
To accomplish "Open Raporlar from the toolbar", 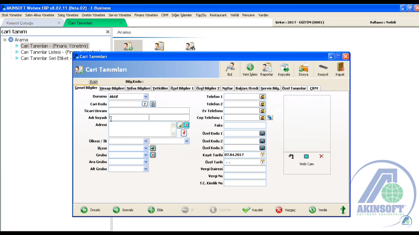I will (x=267, y=69).
